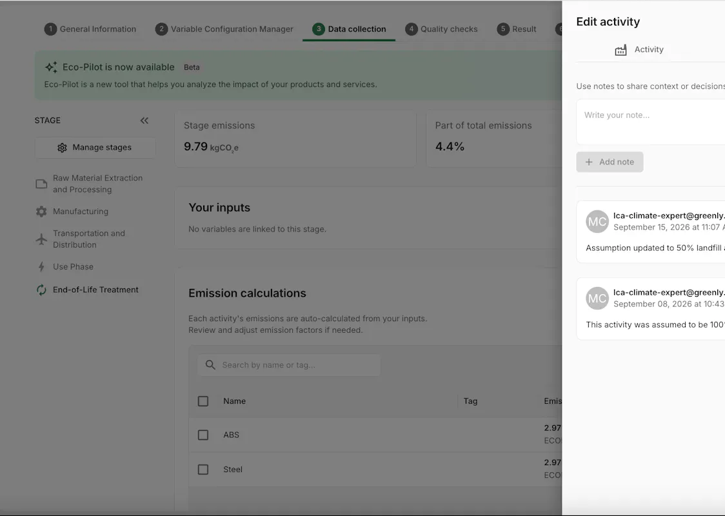
Task: Click the airplane icon for Transportation and Distribution
Action: tap(41, 239)
